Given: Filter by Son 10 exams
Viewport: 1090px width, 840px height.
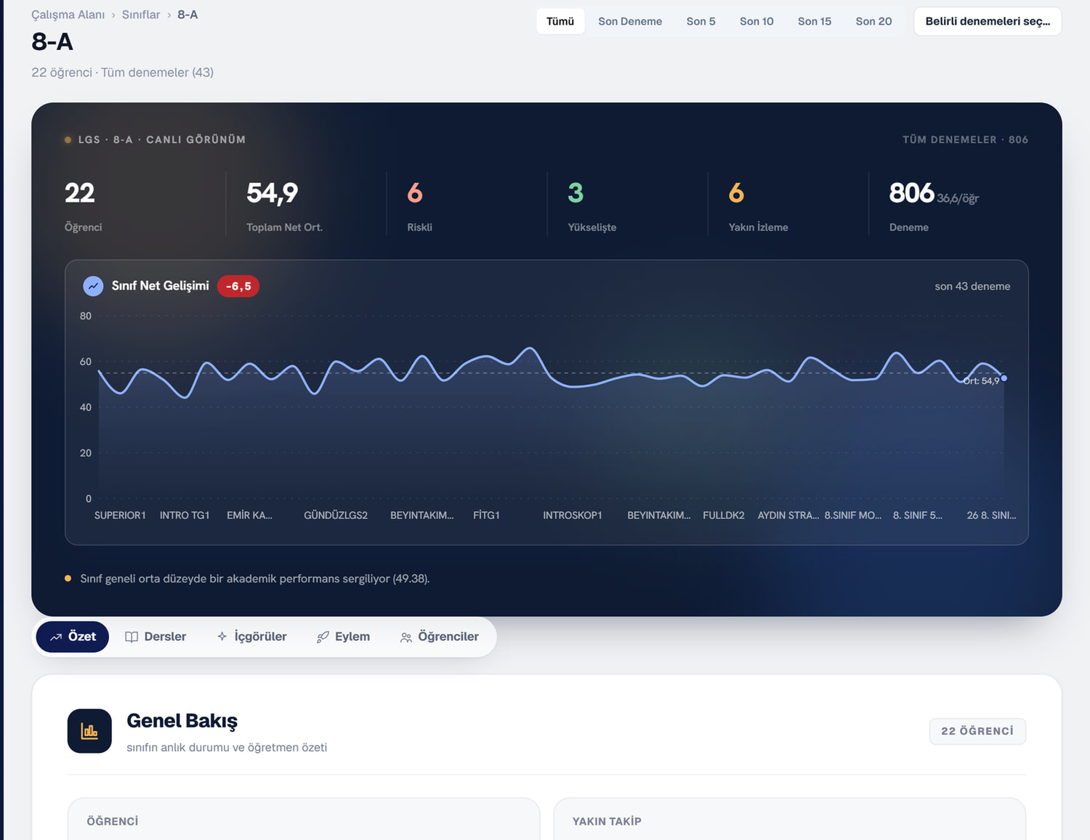Looking at the screenshot, I should [x=756, y=22].
